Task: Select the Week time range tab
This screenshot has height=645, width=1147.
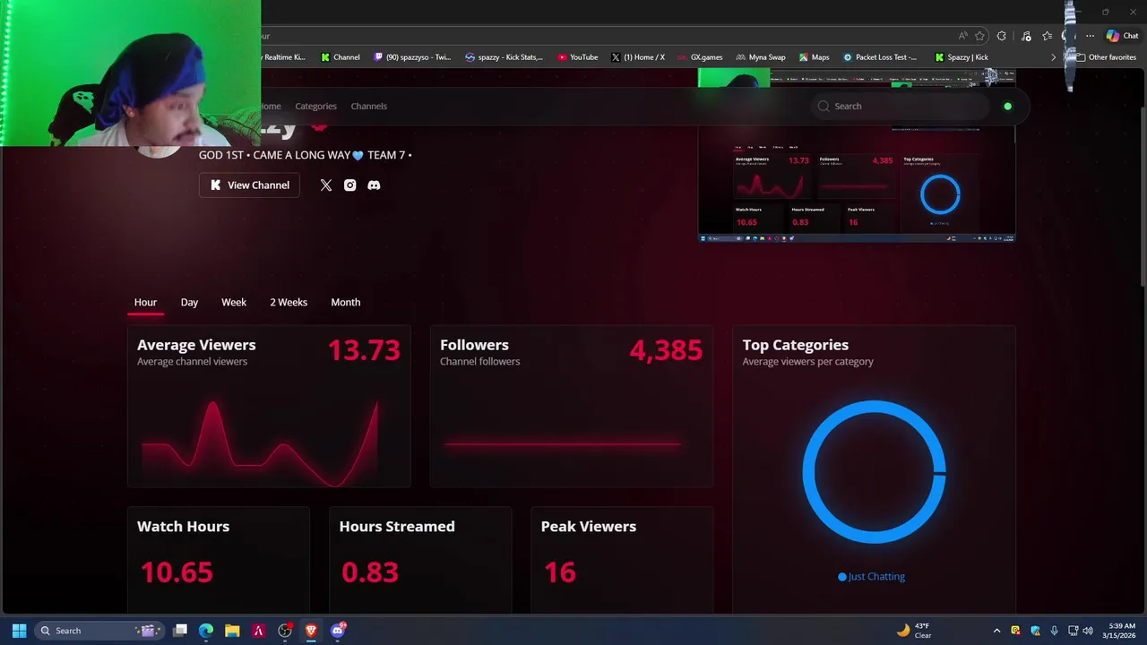Action: tap(234, 303)
